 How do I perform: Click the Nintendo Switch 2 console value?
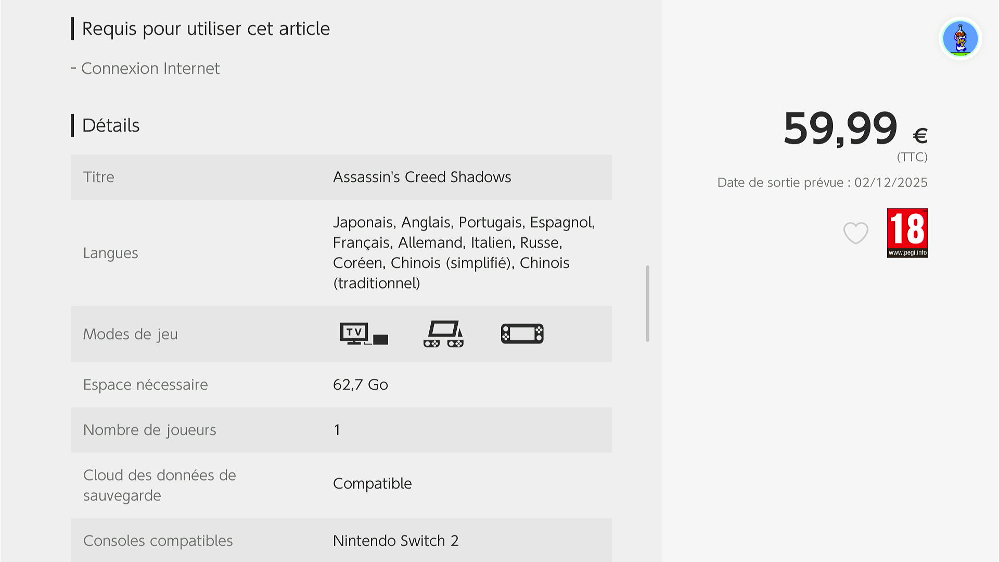coord(395,541)
